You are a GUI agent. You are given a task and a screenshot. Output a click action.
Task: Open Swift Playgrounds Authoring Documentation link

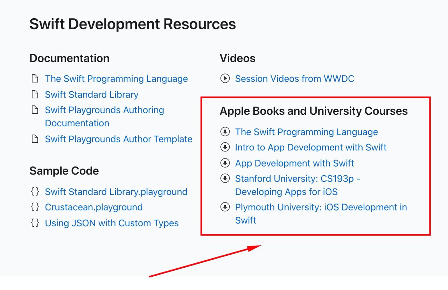tap(104, 116)
